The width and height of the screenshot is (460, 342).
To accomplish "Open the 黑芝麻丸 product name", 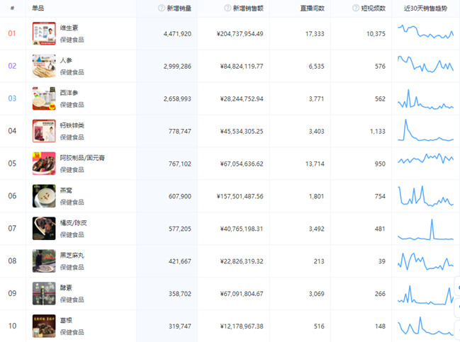I will pos(72,256).
